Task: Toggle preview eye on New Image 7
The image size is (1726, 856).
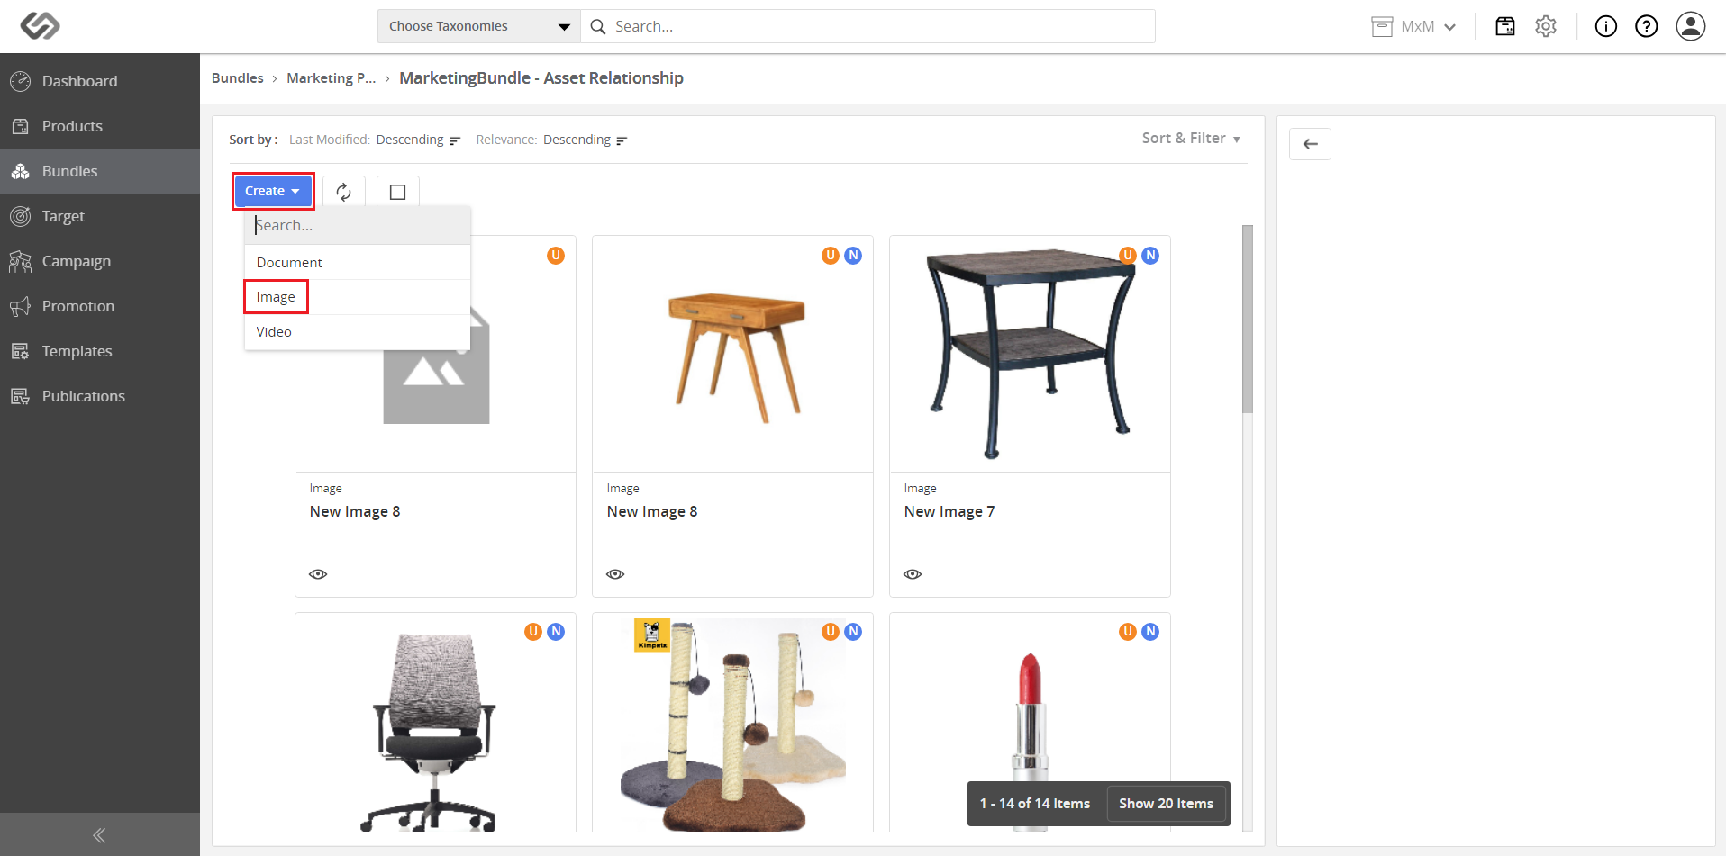Action: coord(913,574)
